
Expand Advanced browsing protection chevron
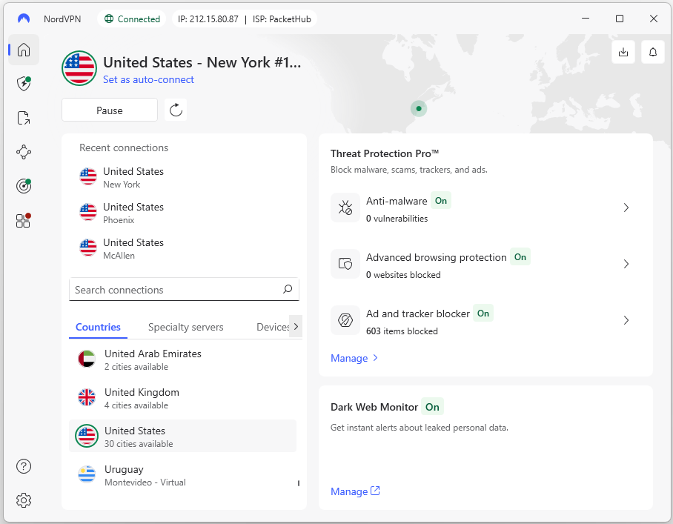click(626, 264)
